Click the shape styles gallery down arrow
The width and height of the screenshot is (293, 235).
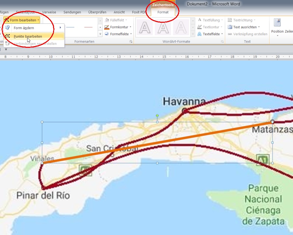100,27
